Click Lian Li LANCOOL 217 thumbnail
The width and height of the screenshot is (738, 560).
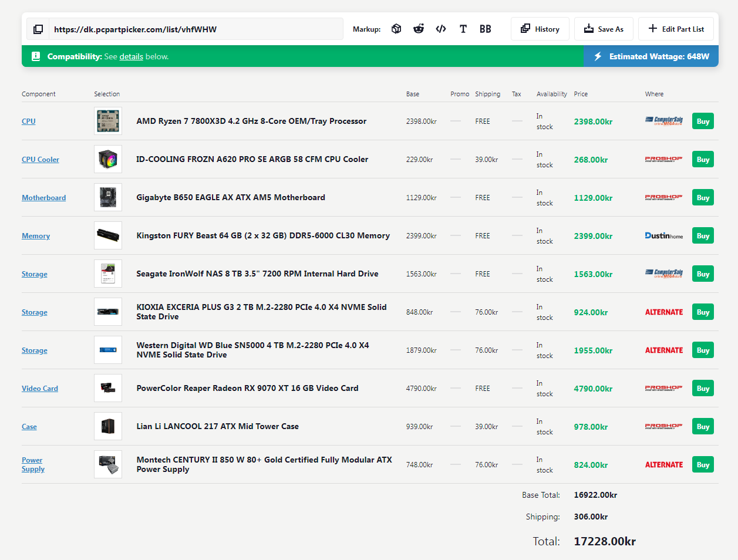(108, 426)
